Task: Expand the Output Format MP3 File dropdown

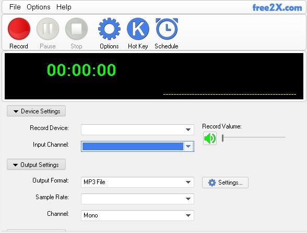Action: pos(137,183)
